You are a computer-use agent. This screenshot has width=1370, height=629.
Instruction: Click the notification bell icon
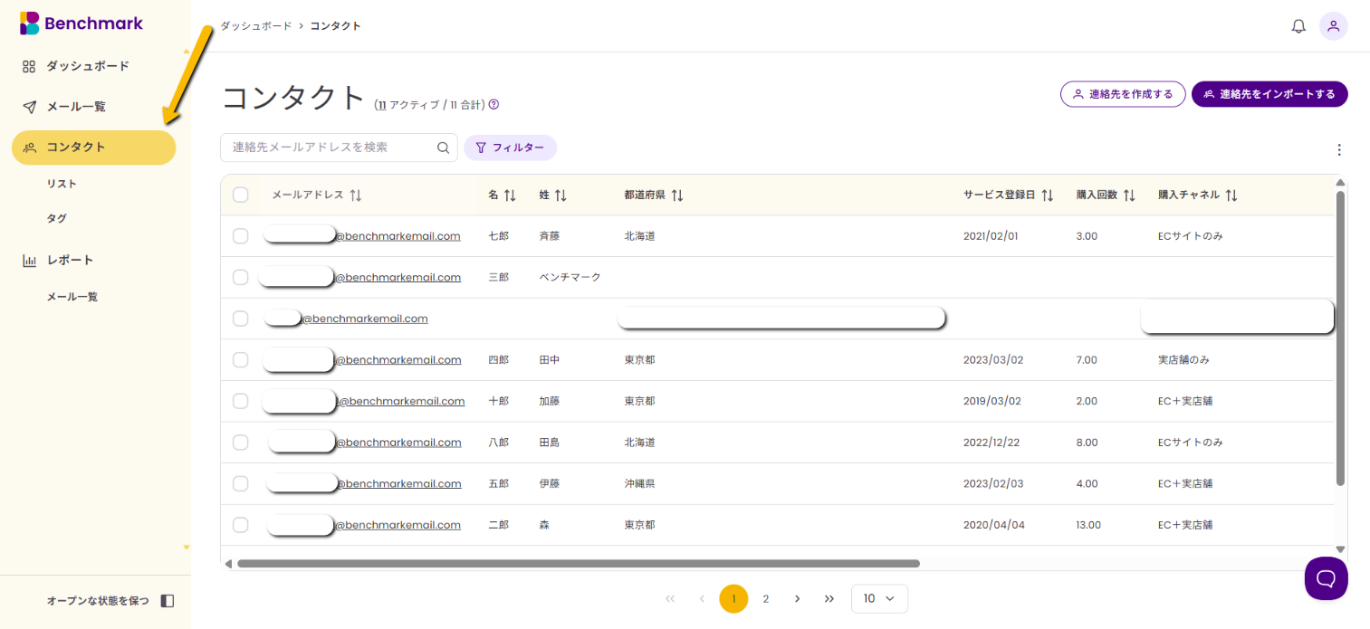pos(1298,26)
